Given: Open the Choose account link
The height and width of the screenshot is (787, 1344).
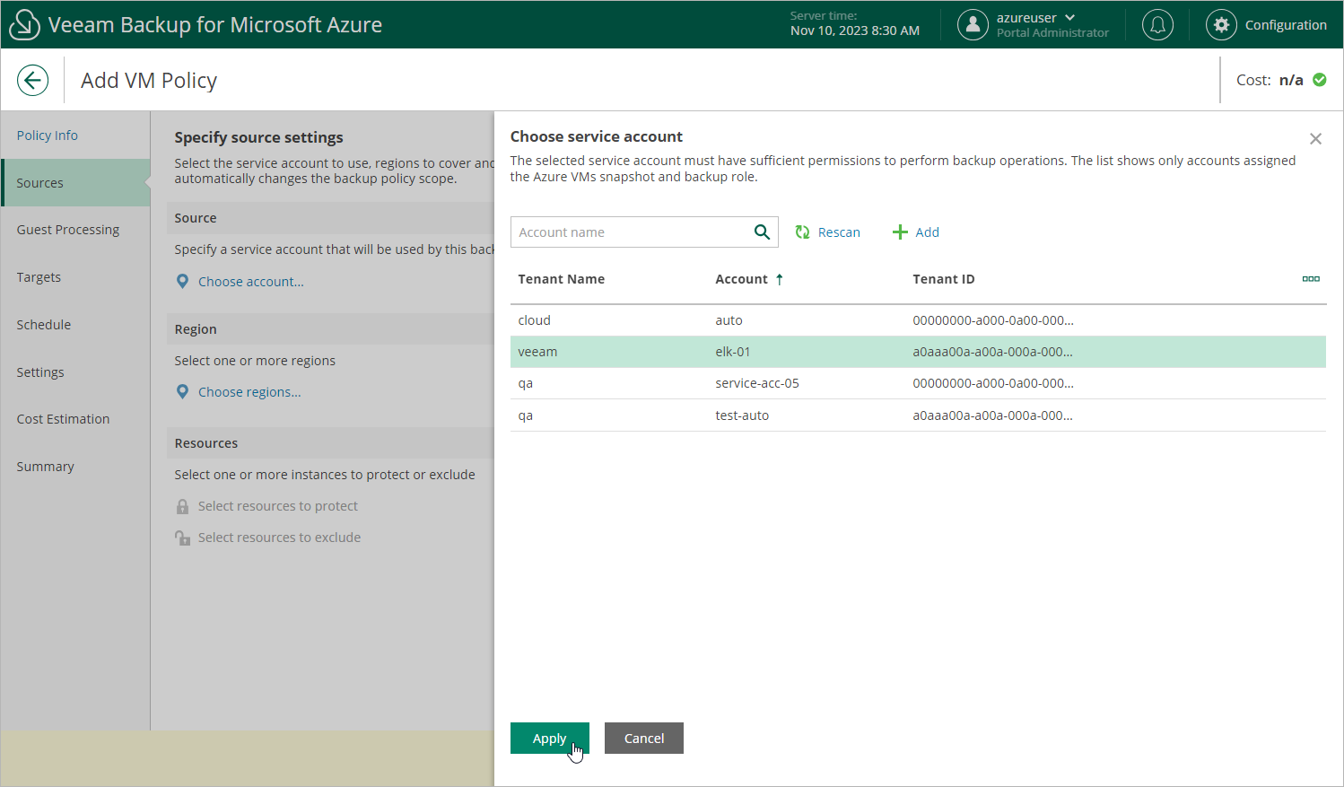Looking at the screenshot, I should pos(251,282).
